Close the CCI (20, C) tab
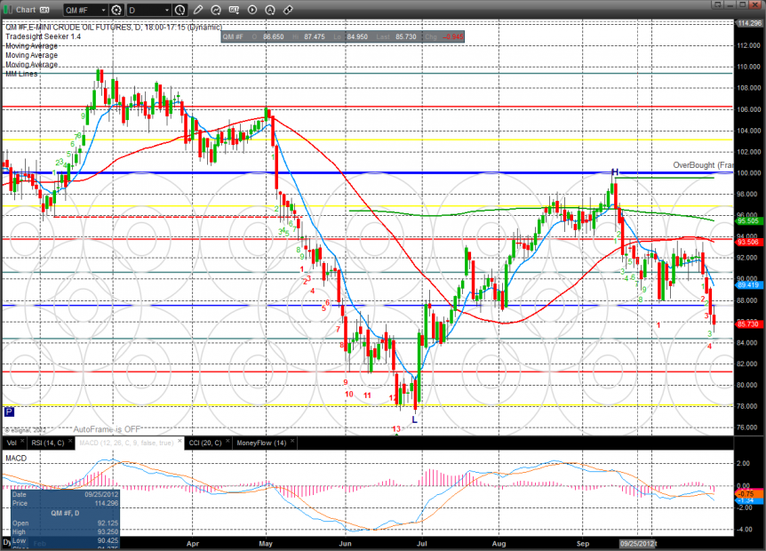766x551 pixels. 227,442
